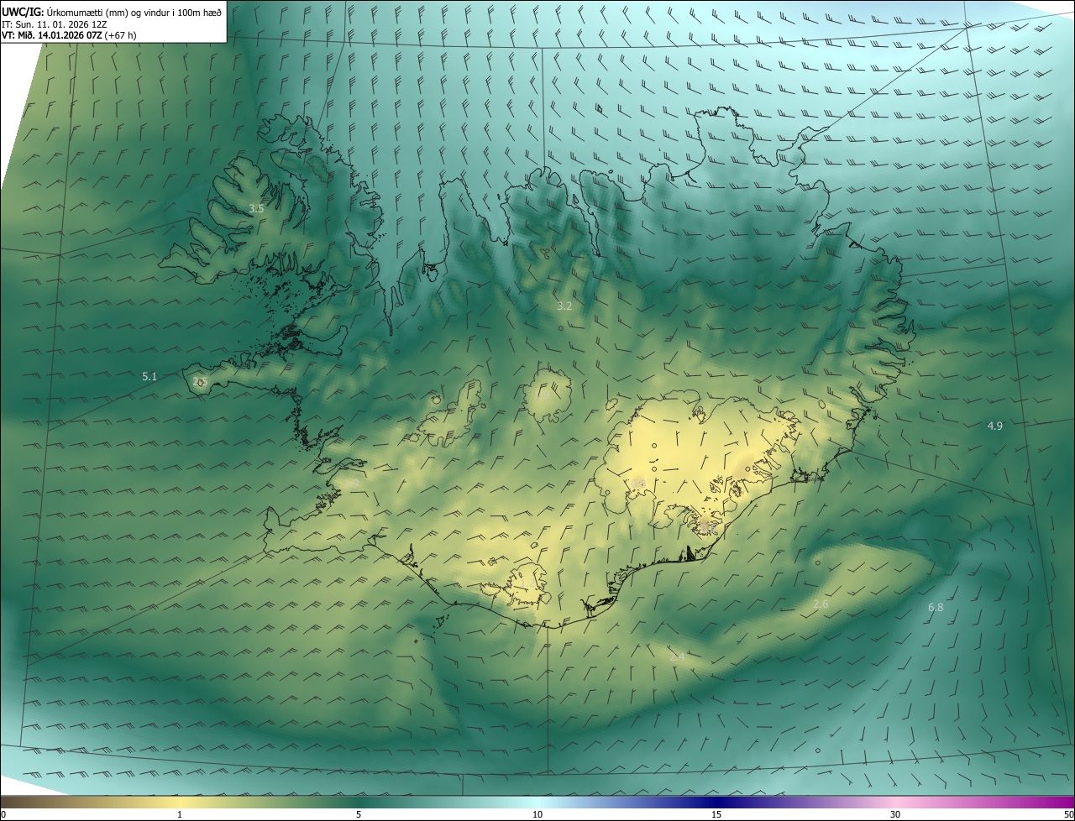Click the 6.8 value in the southeast sea

pyautogui.click(x=936, y=608)
